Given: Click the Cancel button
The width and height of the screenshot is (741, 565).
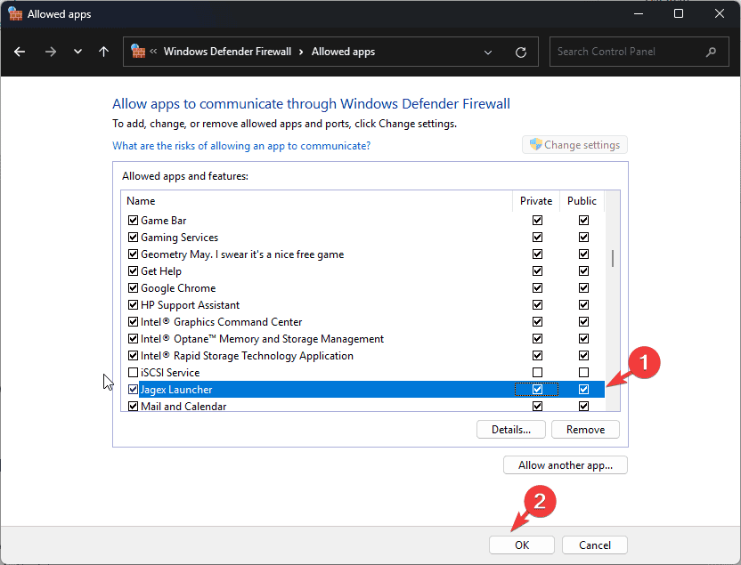Looking at the screenshot, I should click(595, 545).
